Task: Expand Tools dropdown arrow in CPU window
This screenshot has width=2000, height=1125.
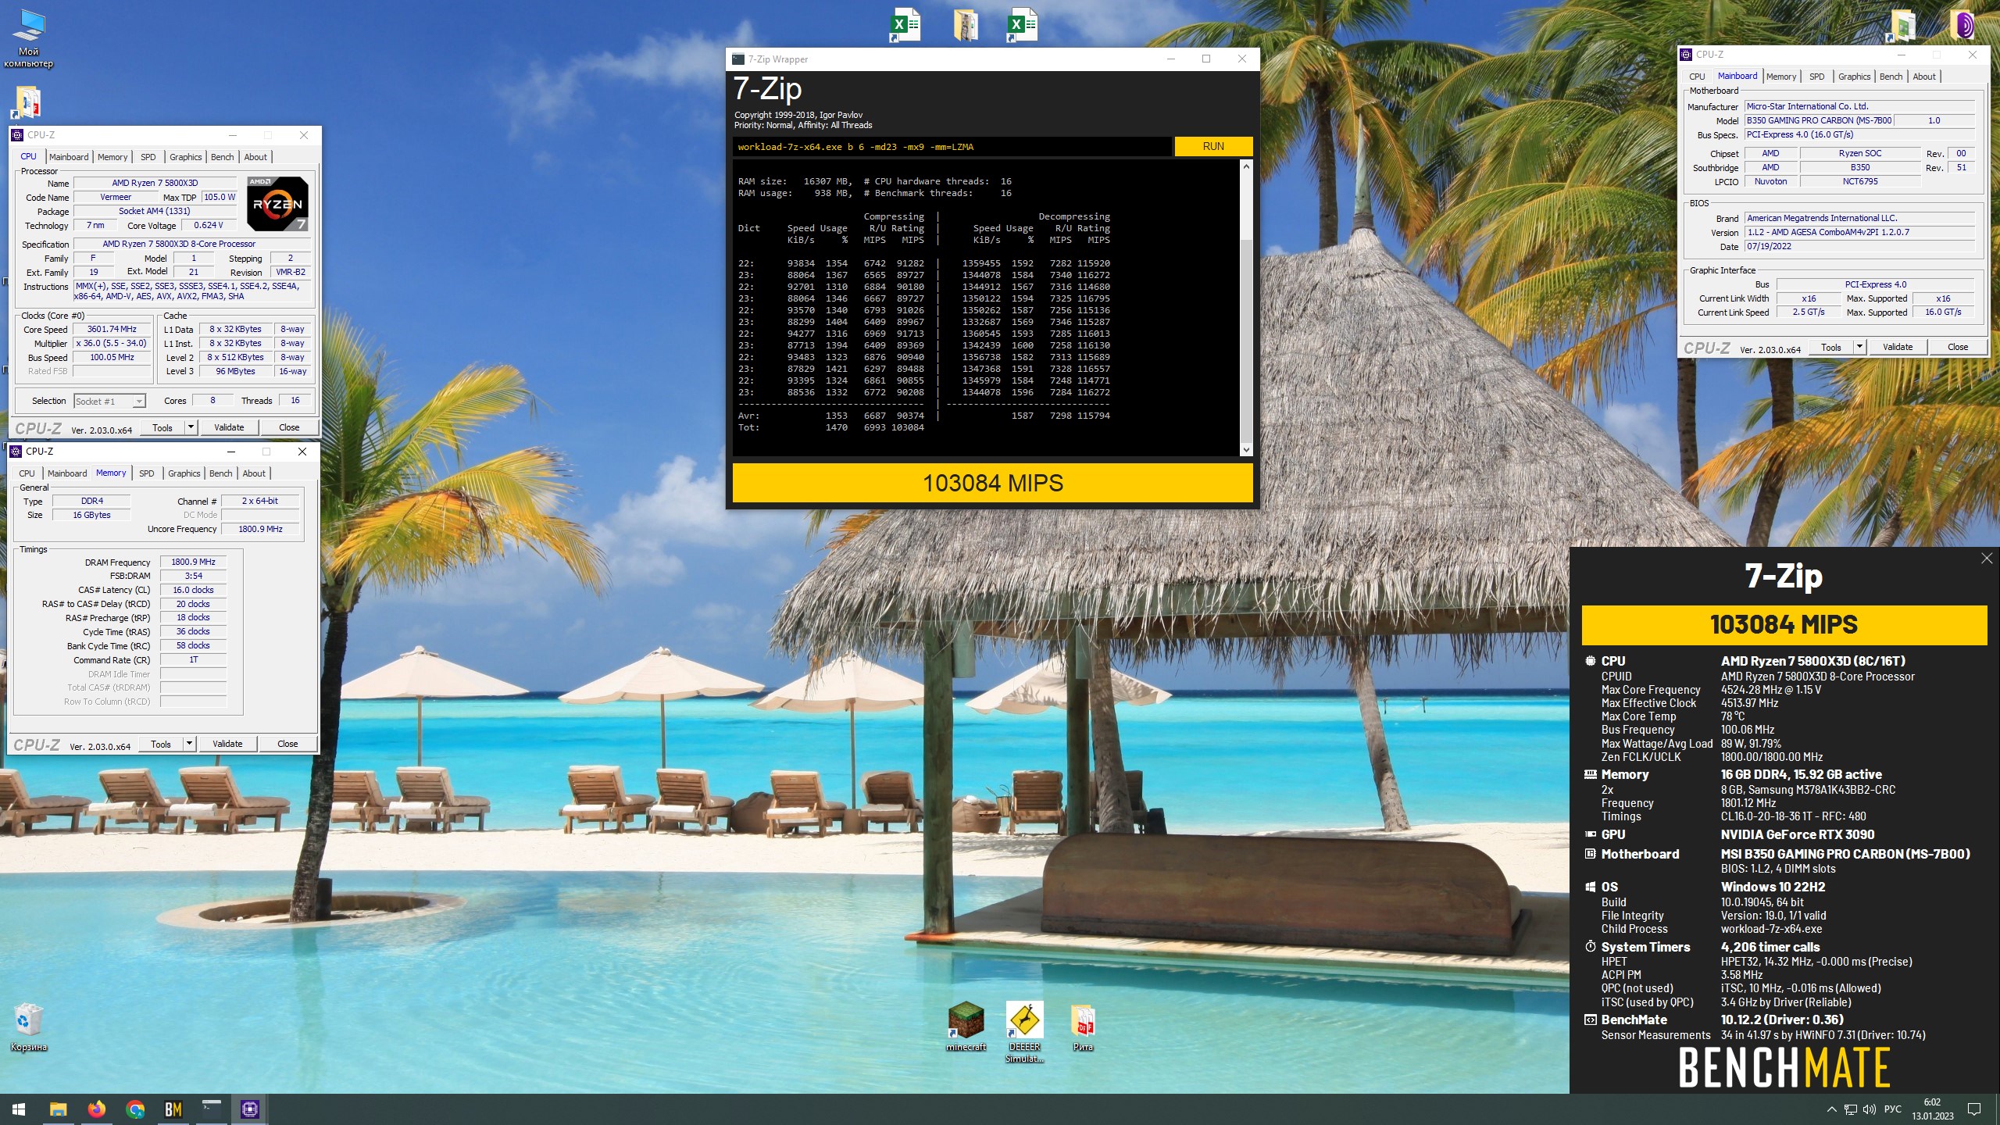Action: click(191, 427)
